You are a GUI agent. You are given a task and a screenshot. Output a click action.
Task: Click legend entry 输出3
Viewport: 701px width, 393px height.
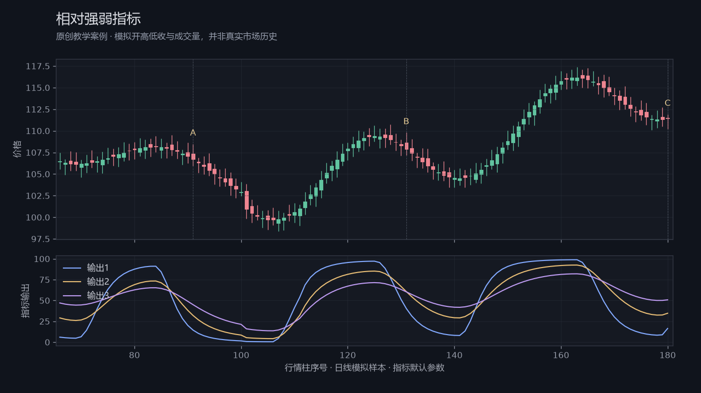(x=98, y=295)
